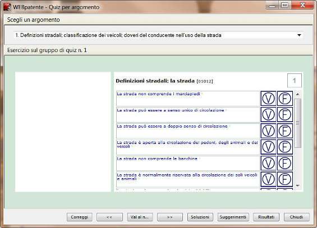This screenshot has height=228, width=317.
Task: Answer F for 'aperta alla circolazione dei pedoni'
Action: point(284,147)
